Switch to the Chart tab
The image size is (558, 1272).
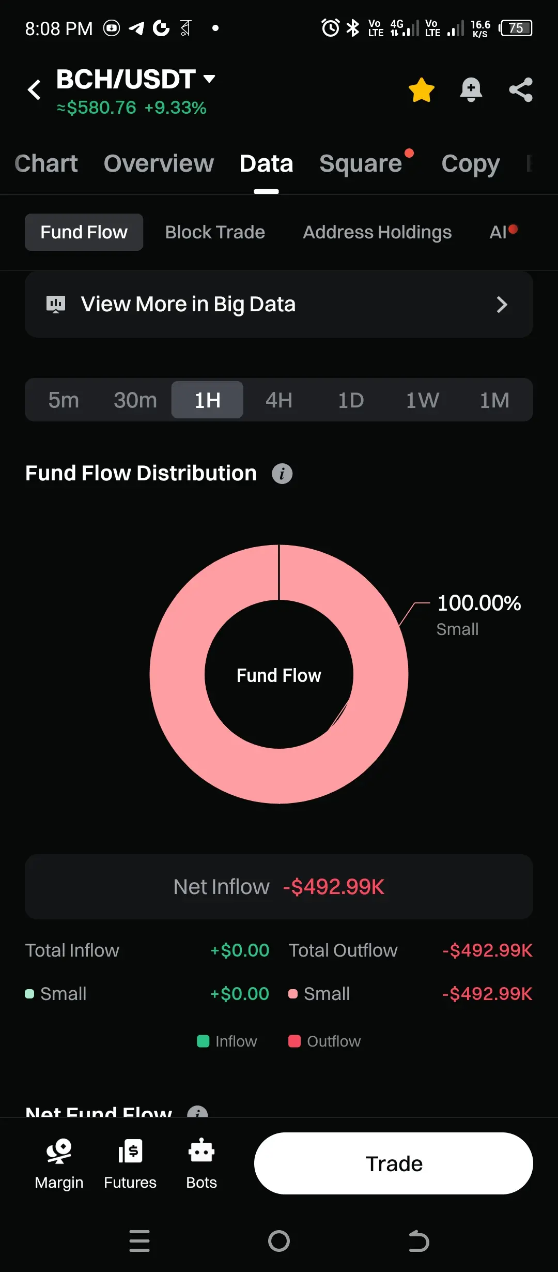pyautogui.click(x=47, y=164)
